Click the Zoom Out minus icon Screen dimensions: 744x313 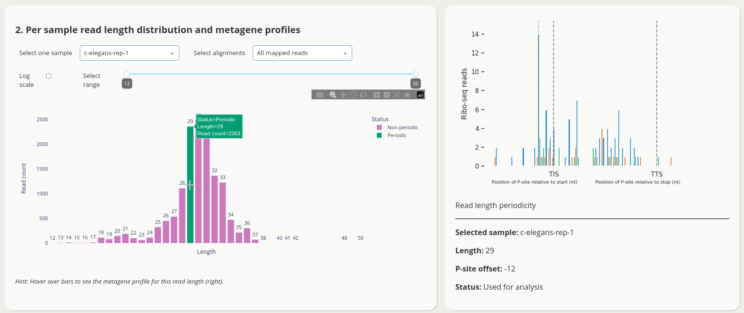pos(387,95)
